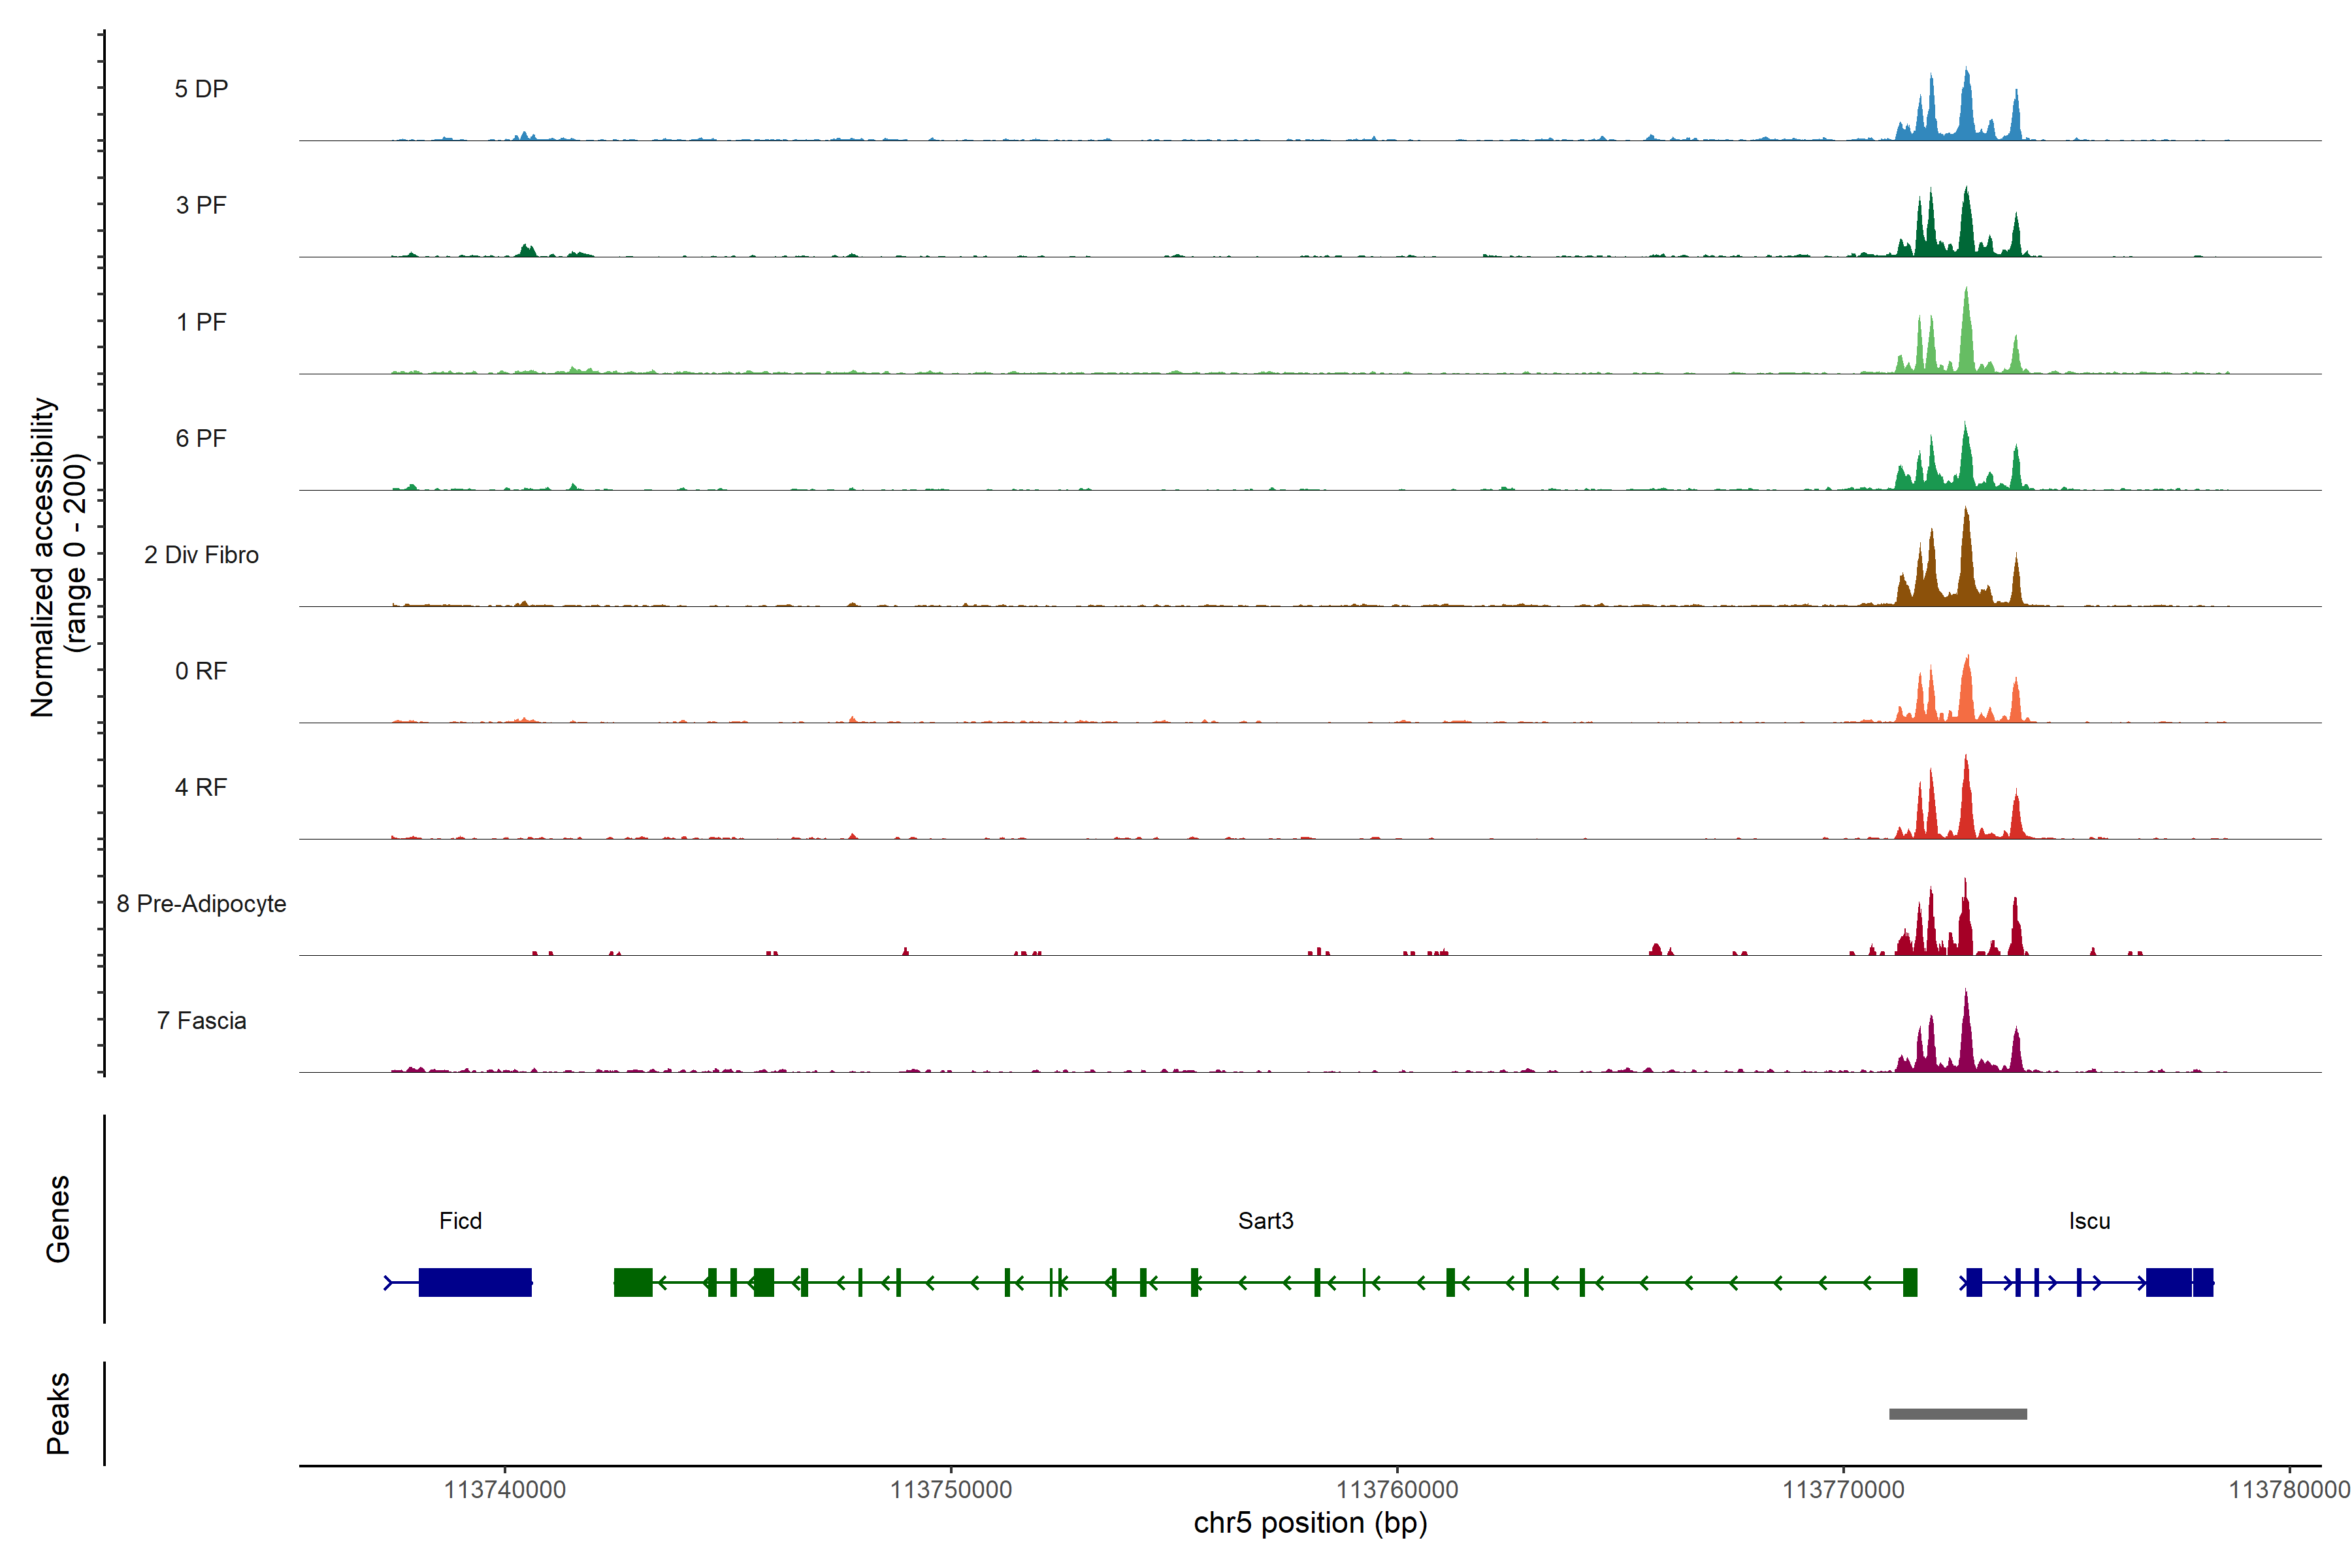Click the 8 Pre-Adipocyte track label
This screenshot has width=2352, height=1568.
click(x=201, y=904)
